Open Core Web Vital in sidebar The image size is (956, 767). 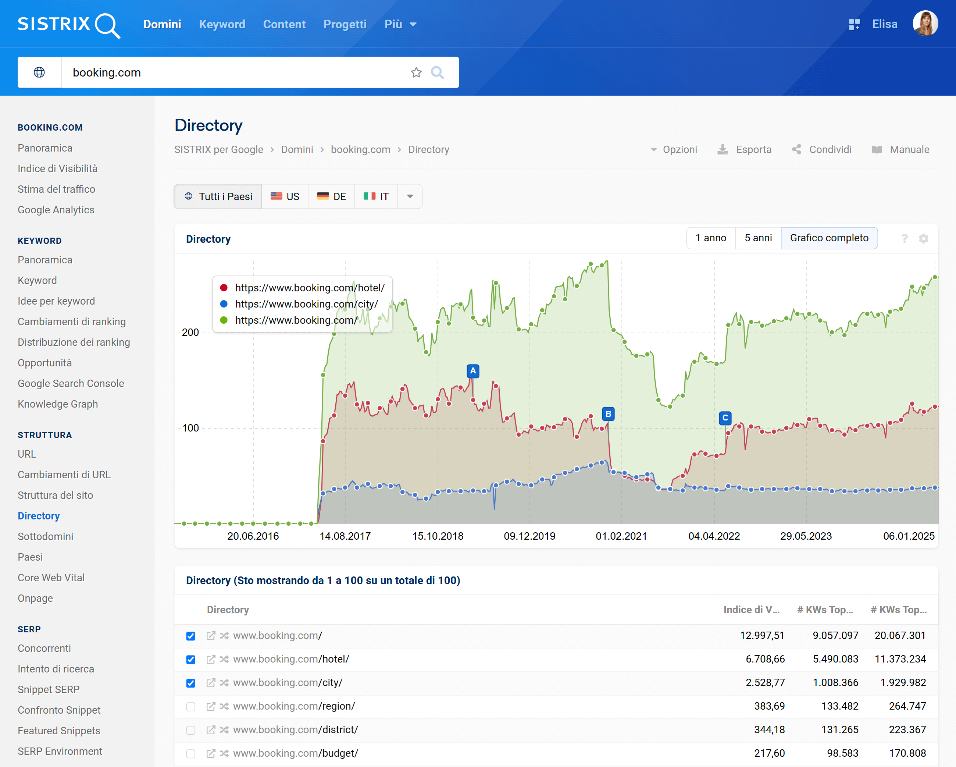tap(51, 578)
